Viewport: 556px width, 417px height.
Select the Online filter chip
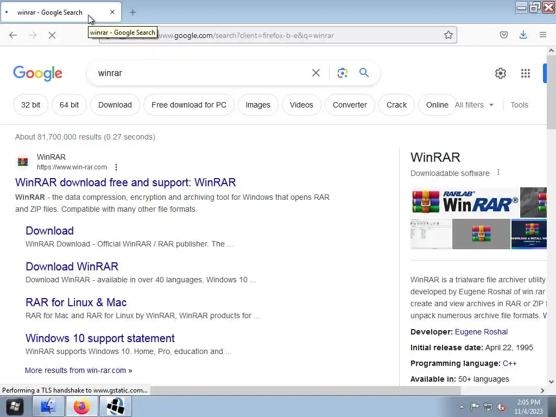click(437, 105)
